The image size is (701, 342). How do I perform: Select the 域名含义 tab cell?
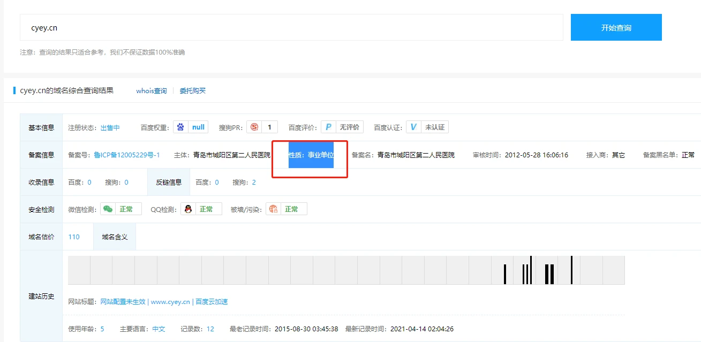[115, 237]
